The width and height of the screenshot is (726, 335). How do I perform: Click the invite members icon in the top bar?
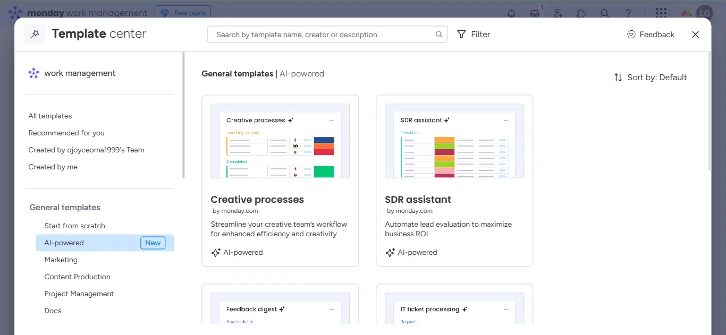click(x=558, y=13)
